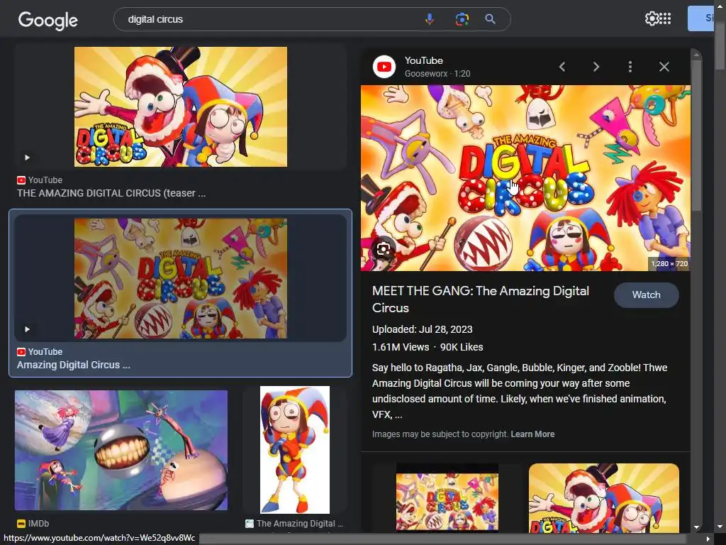Open THE AMAZING DIGITAL CIRCUS teaser title
This screenshot has width=726, height=545.
pyautogui.click(x=111, y=193)
